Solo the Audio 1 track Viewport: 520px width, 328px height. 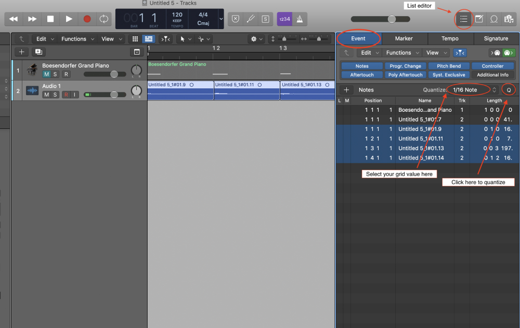[55, 95]
